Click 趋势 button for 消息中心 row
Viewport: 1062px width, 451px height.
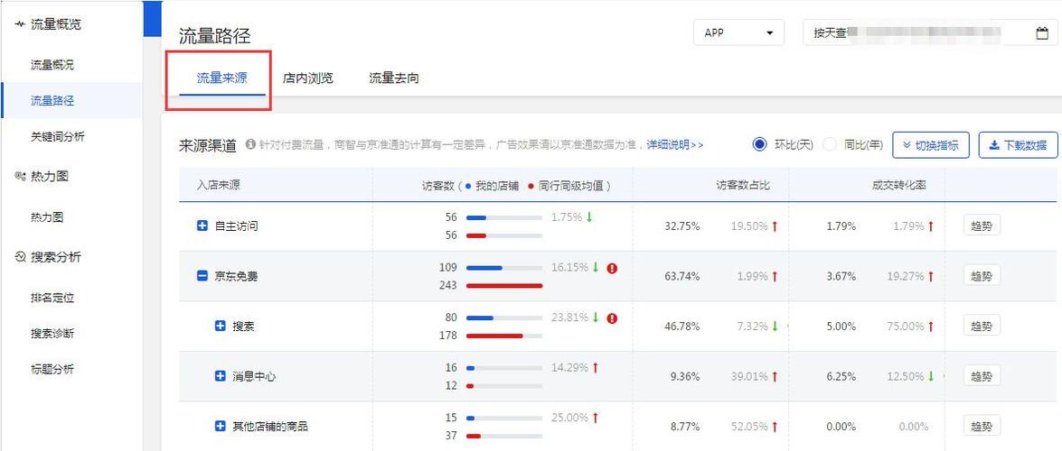click(982, 376)
